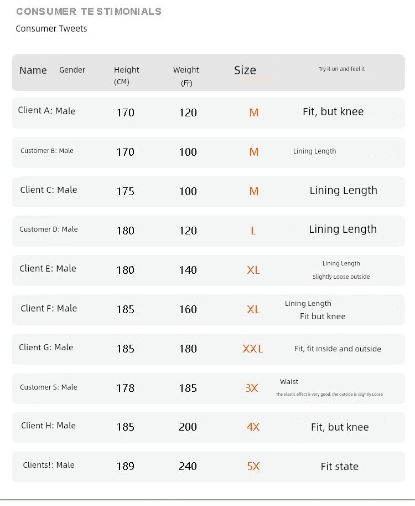Screen dimensions: 415x506
Task: Click the Consumer Testimonials heading
Action: (89, 12)
